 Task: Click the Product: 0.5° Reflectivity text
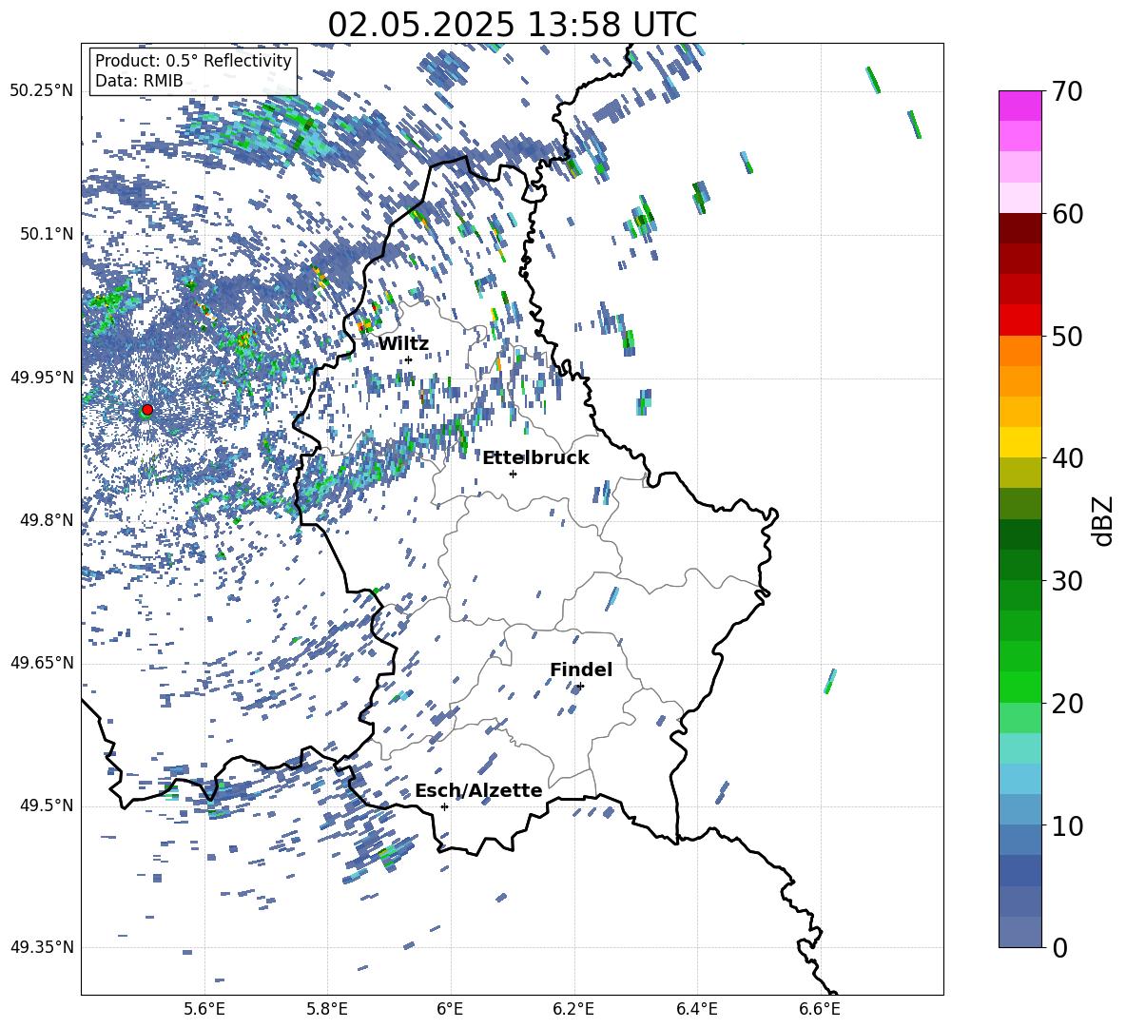pyautogui.click(x=193, y=61)
